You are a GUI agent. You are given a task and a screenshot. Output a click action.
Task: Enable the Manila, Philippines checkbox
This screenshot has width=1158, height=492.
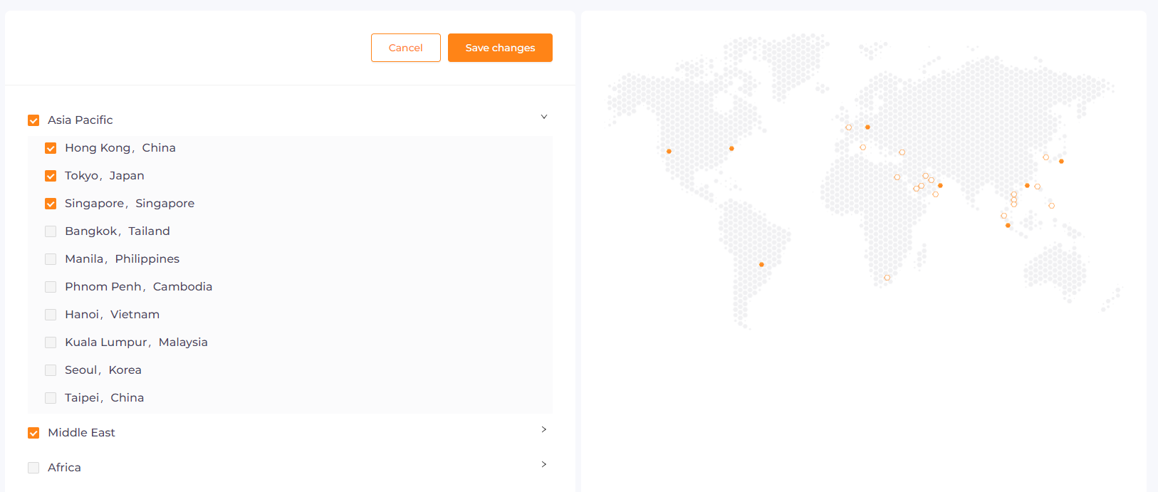coord(51,259)
